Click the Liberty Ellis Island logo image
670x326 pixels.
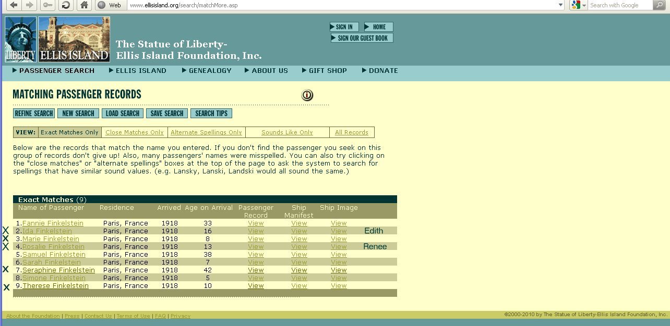57,40
